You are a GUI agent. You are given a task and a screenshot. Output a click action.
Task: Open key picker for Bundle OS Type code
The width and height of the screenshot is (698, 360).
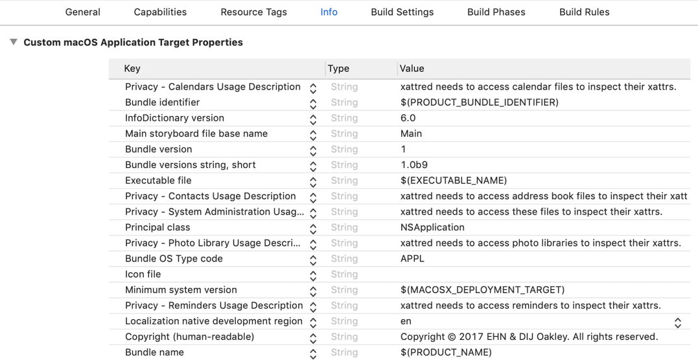click(x=313, y=259)
